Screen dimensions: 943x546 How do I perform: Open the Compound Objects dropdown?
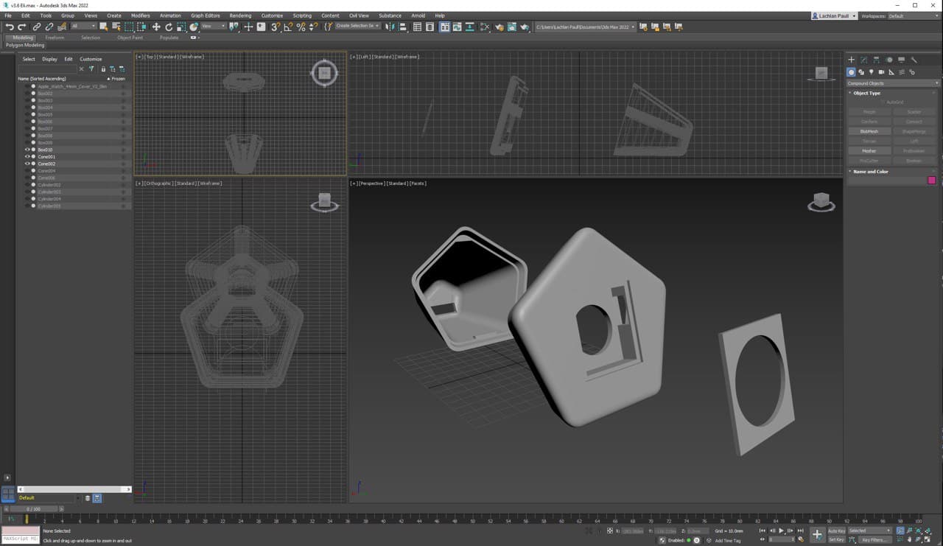click(893, 83)
